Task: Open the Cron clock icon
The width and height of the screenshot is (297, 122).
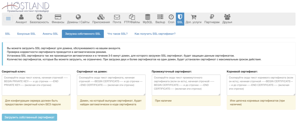Action: click(171, 17)
